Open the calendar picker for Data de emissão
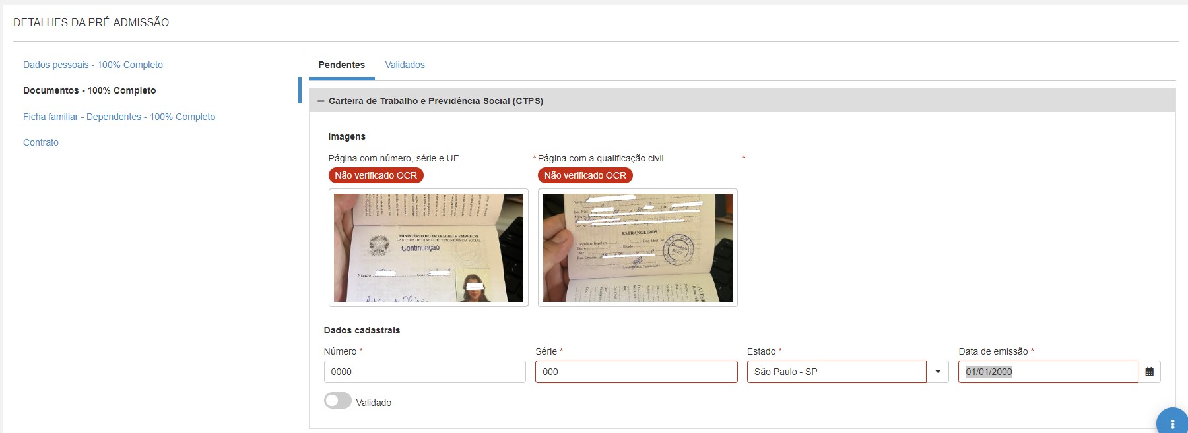1188x433 pixels. click(x=1149, y=372)
